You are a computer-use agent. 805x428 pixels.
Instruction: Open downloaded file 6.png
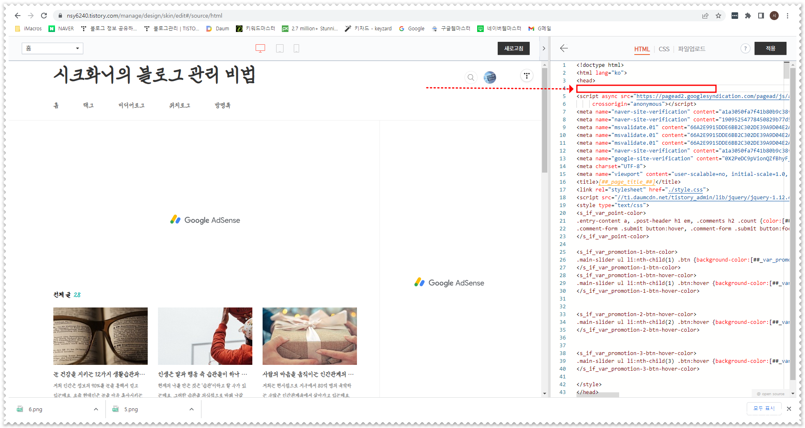coord(35,409)
